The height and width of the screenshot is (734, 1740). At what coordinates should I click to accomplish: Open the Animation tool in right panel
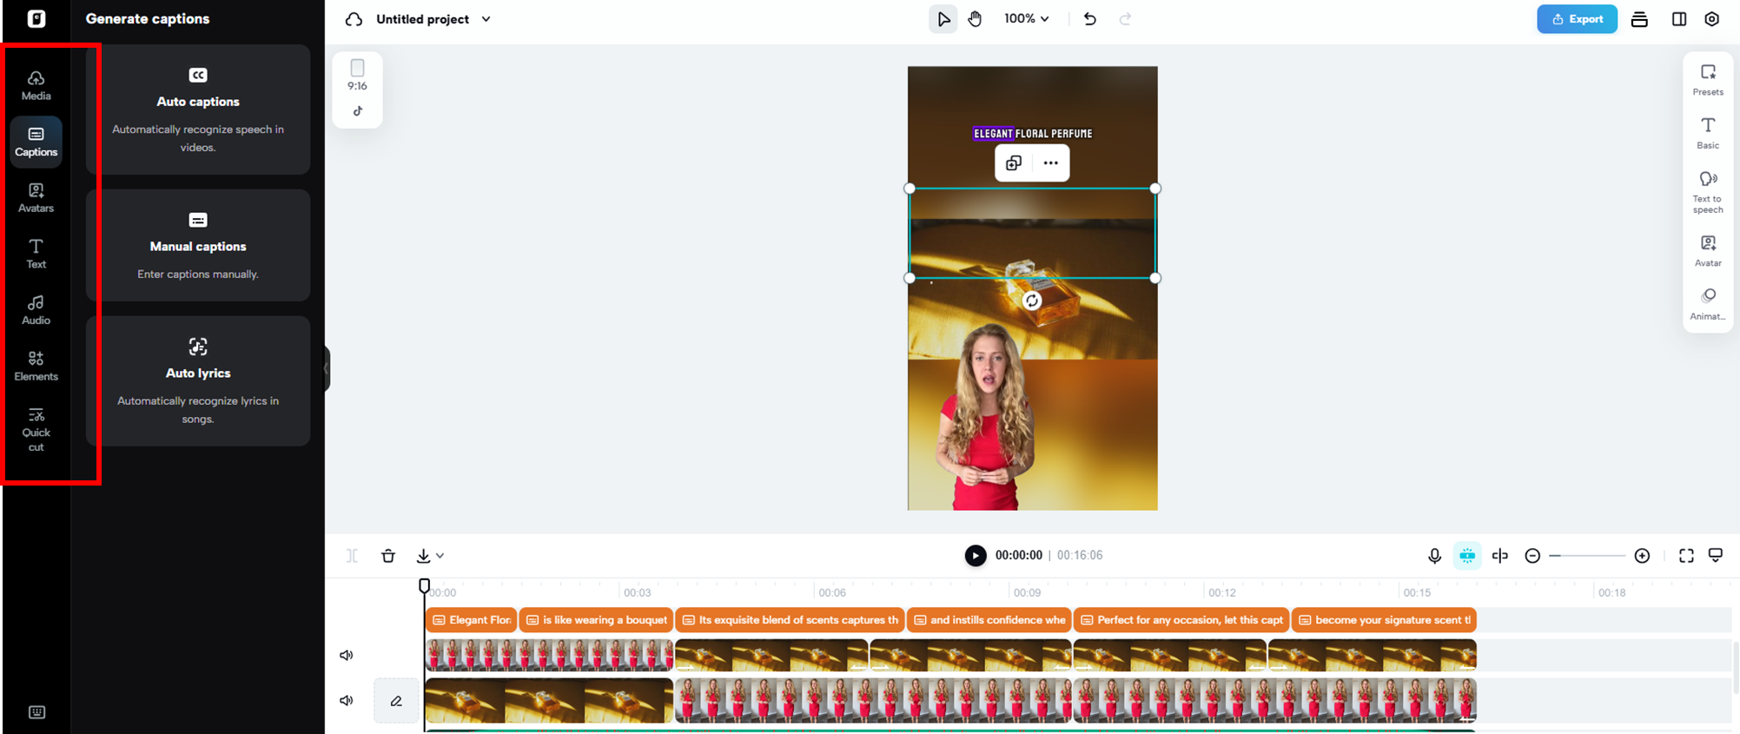1708,305
